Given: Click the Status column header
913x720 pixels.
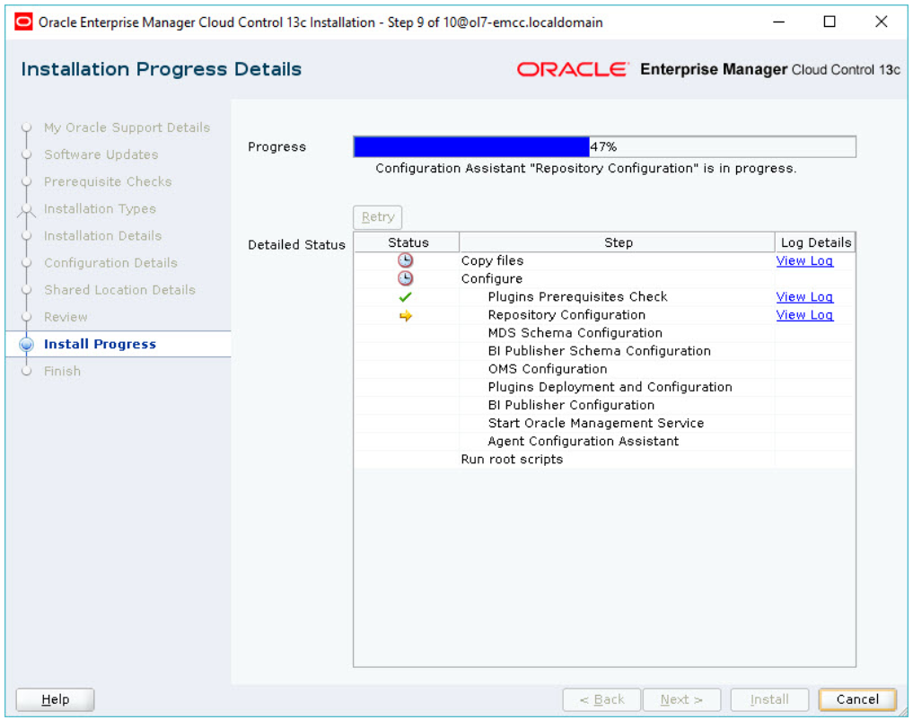Looking at the screenshot, I should click(407, 242).
